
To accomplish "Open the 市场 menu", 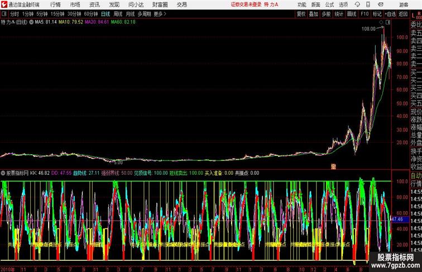I will point(75,4).
